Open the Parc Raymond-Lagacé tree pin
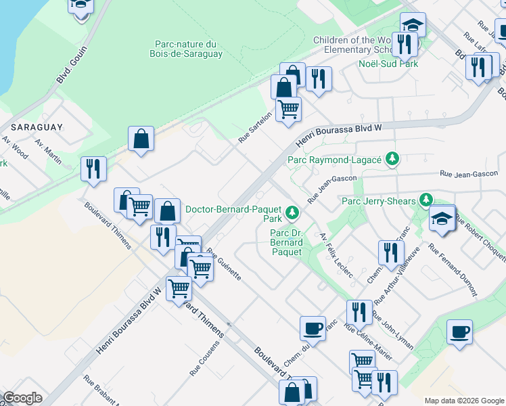This screenshot has width=506, height=406. coord(392,159)
